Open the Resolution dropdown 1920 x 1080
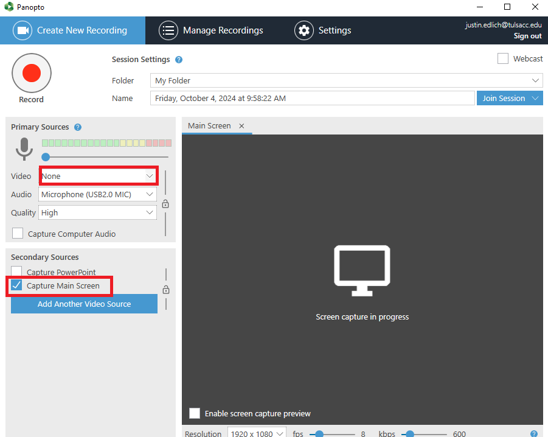Screen dimensions: 548x437 click(257, 433)
